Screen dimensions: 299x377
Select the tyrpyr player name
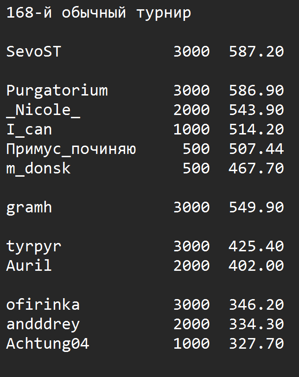[x=34, y=247]
